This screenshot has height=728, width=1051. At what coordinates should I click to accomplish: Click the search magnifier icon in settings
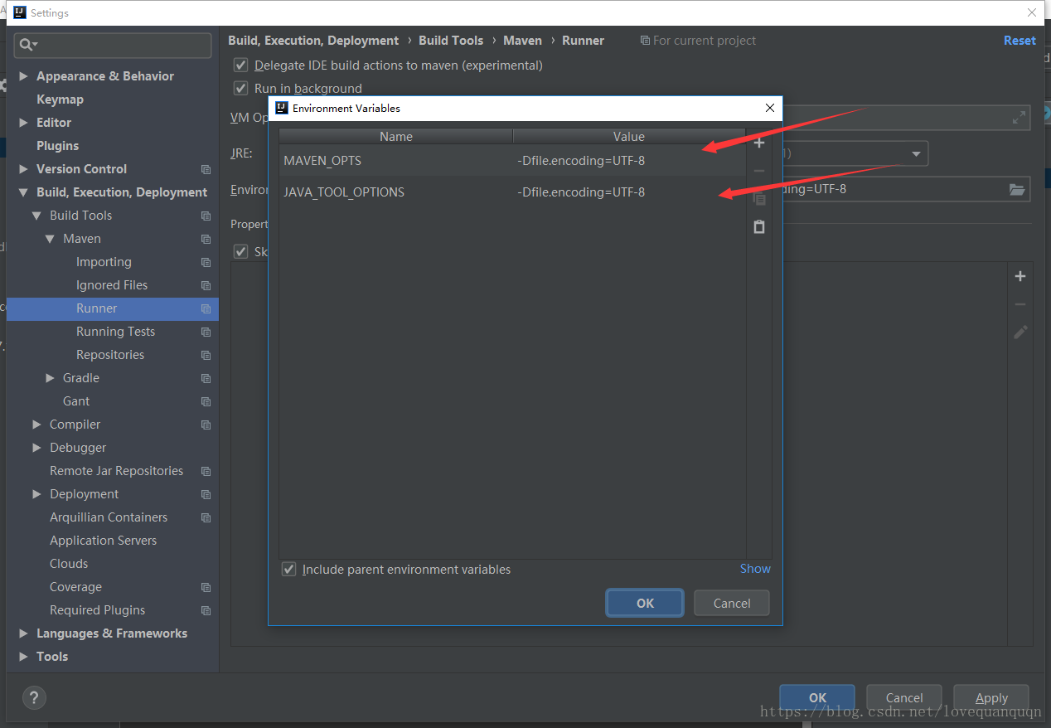click(29, 45)
